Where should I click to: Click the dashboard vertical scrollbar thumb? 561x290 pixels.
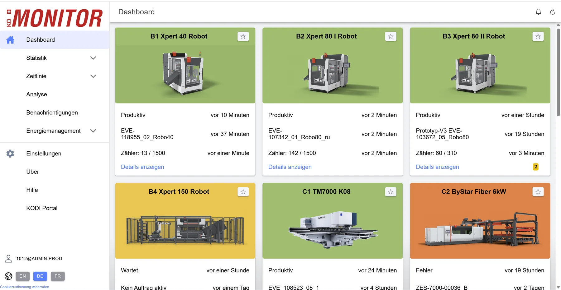558,72
